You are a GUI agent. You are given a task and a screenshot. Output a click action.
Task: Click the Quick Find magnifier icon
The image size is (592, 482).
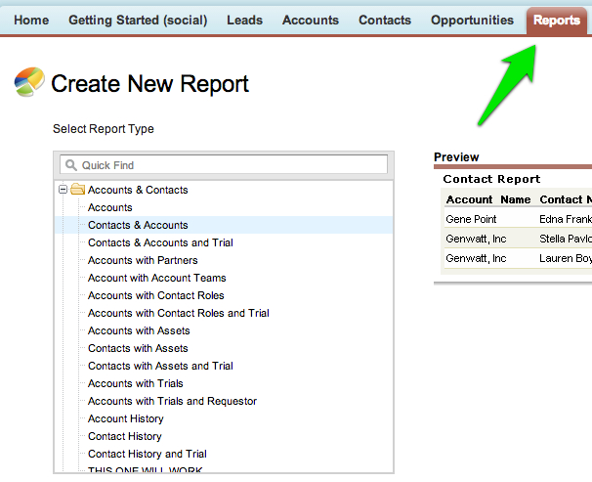tap(70, 165)
